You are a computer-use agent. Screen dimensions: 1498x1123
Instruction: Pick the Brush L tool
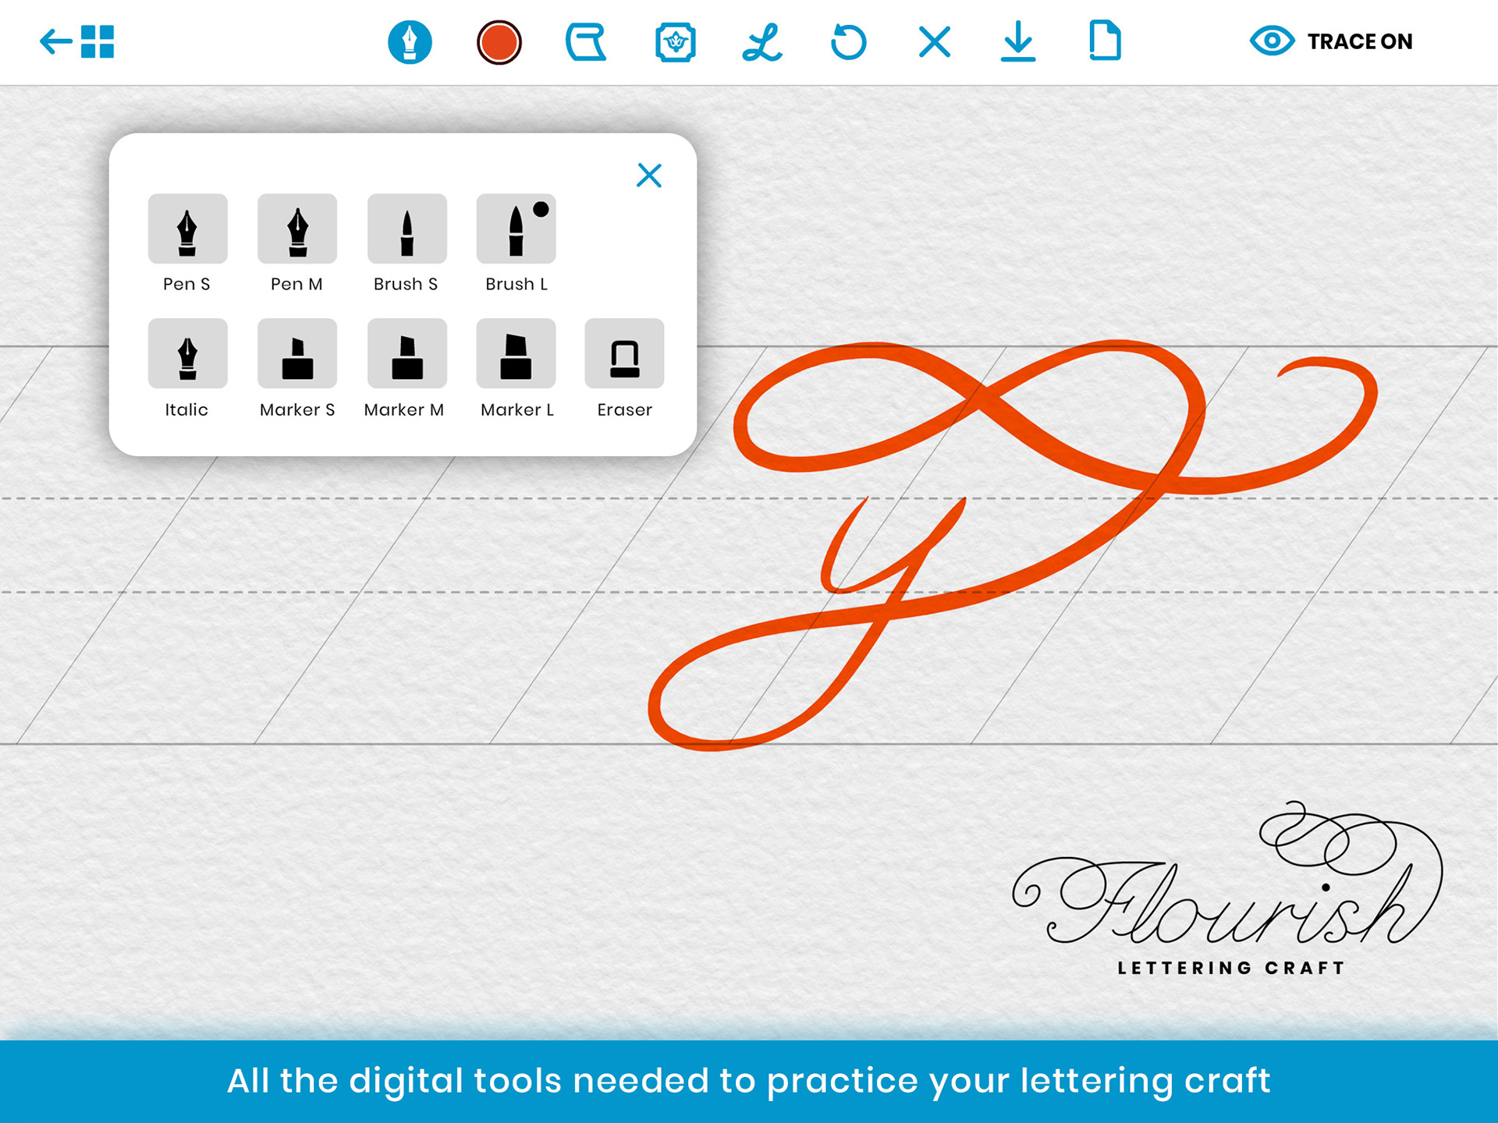(x=516, y=228)
